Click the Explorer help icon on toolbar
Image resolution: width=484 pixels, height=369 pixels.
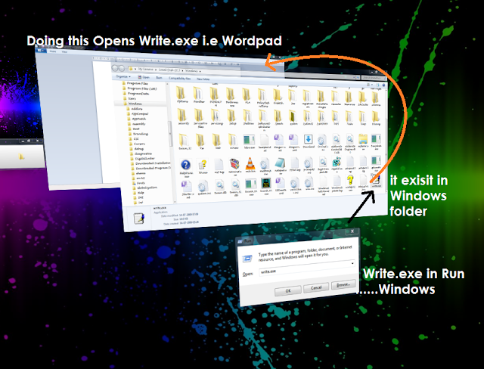click(383, 85)
